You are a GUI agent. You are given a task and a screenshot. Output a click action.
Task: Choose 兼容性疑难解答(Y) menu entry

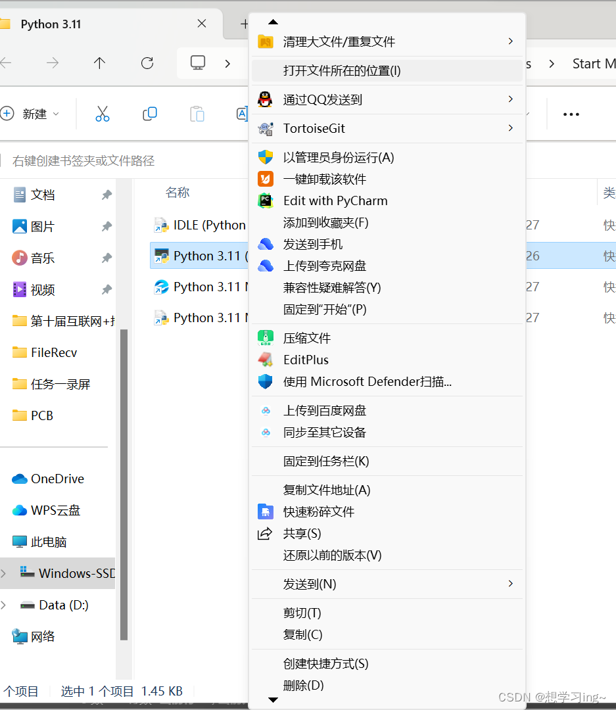click(387, 287)
